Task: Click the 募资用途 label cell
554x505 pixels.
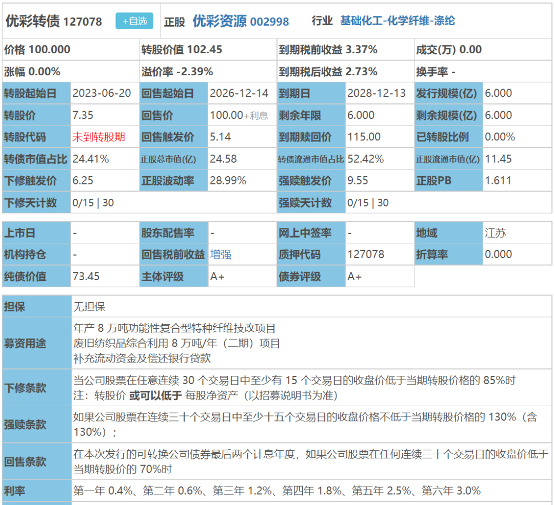Action: pyautogui.click(x=37, y=343)
